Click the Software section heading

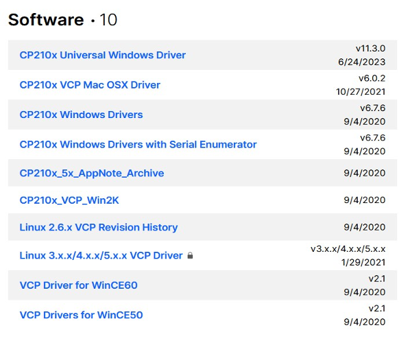pyautogui.click(x=46, y=20)
